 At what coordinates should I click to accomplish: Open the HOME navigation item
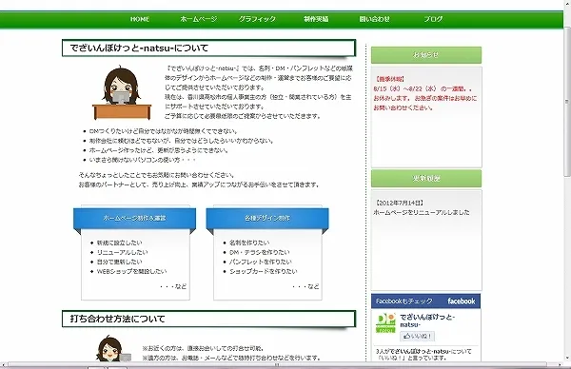140,19
